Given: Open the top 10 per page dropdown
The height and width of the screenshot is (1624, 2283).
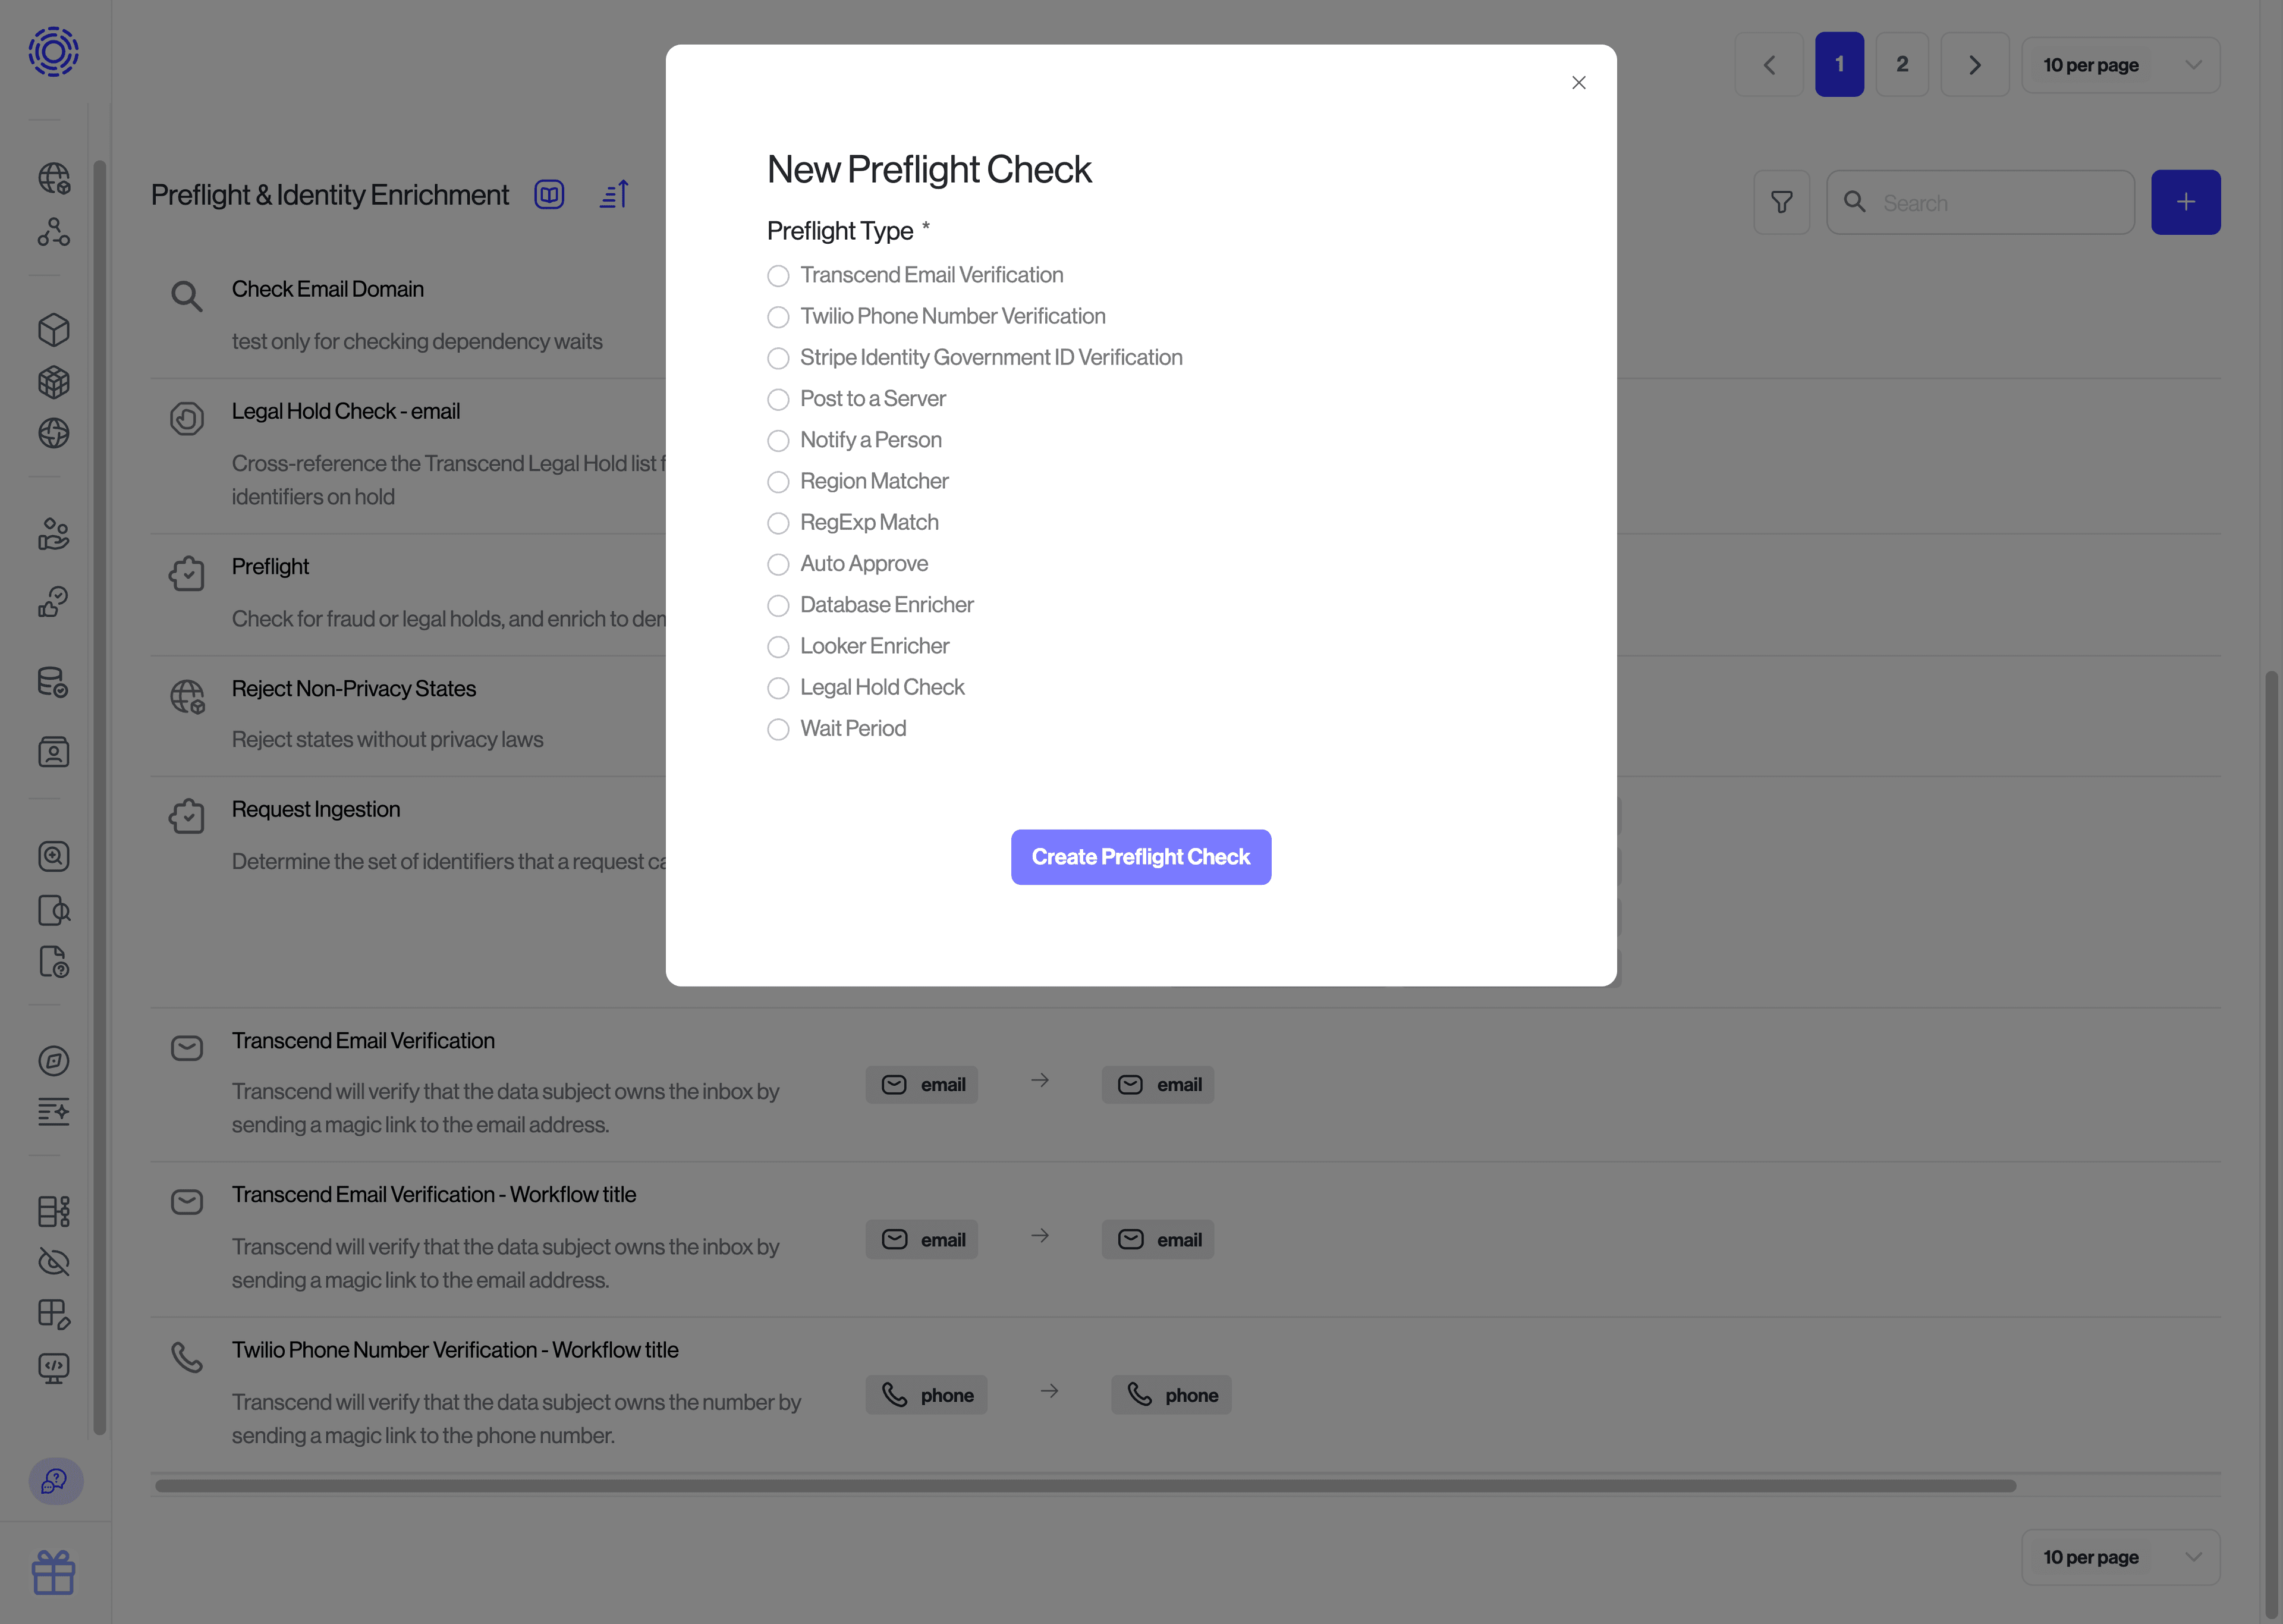Looking at the screenshot, I should pyautogui.click(x=2121, y=64).
